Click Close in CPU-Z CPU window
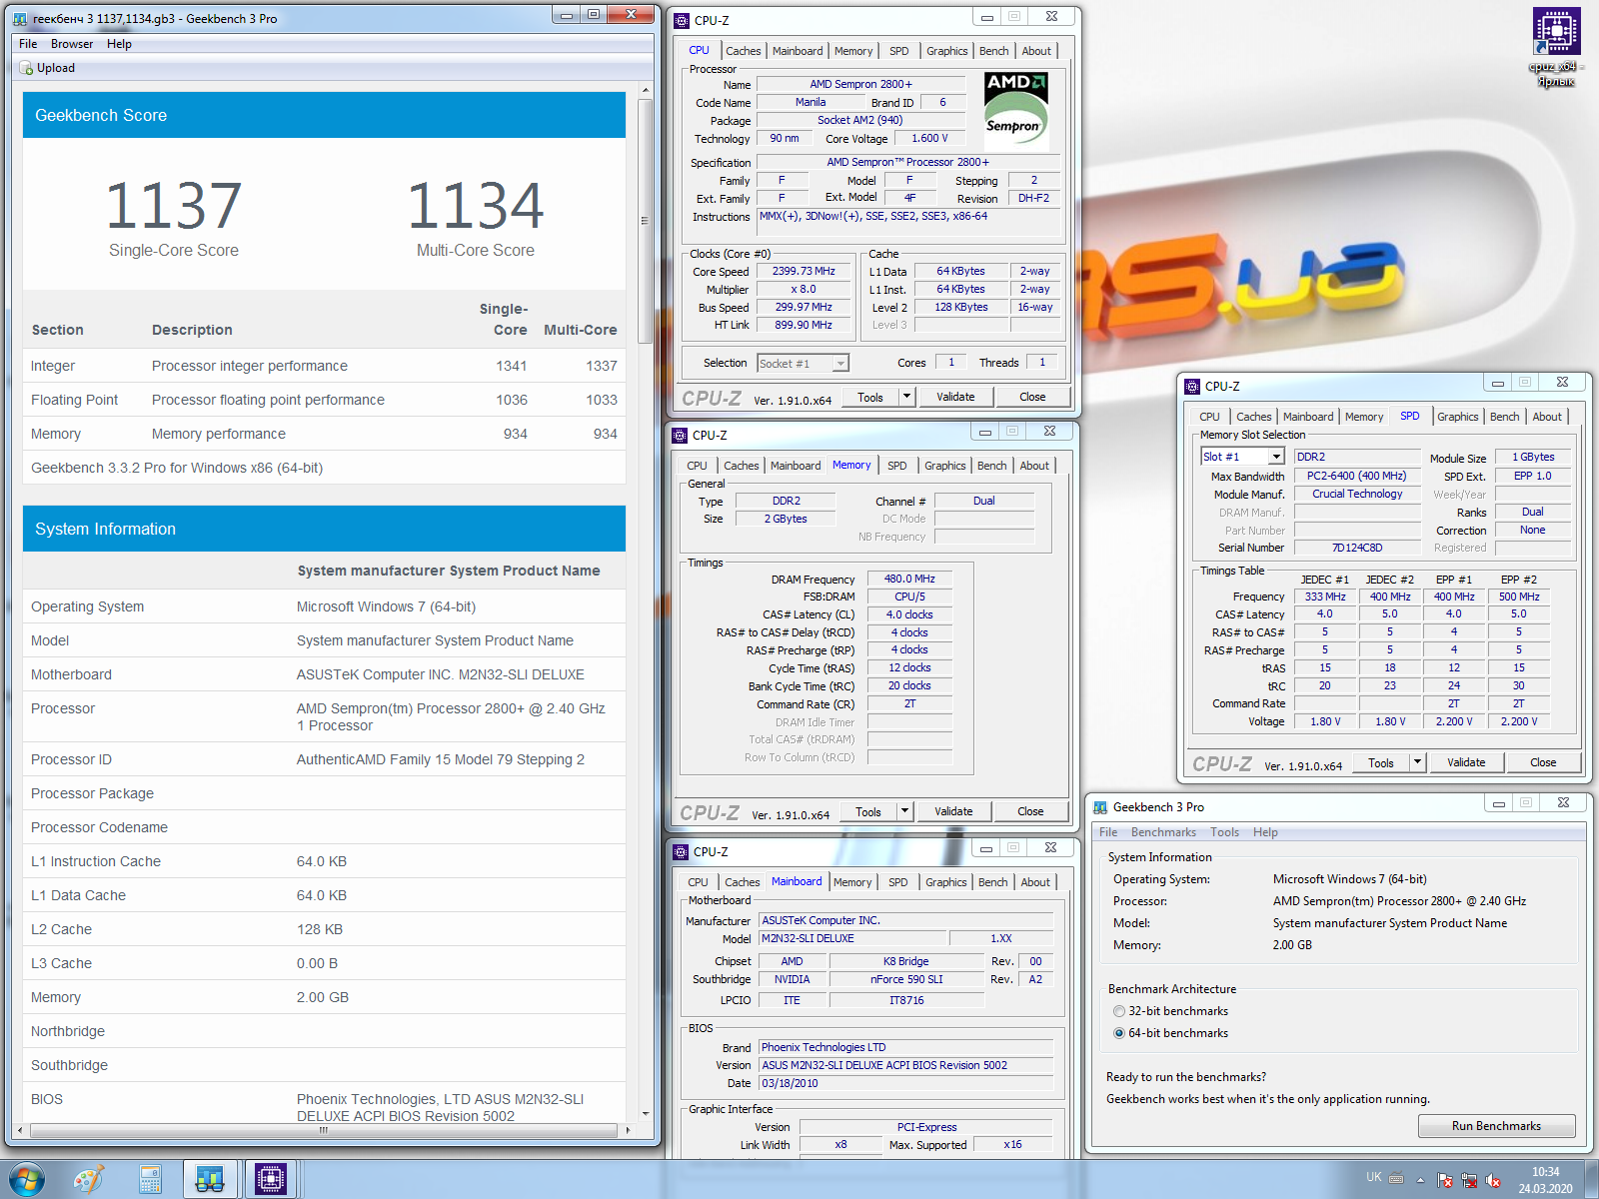 (1032, 397)
